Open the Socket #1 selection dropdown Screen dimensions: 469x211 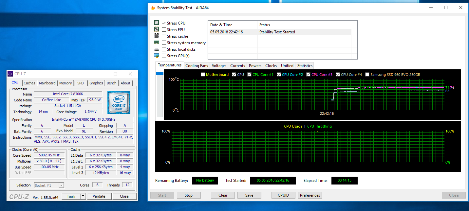(x=61, y=185)
